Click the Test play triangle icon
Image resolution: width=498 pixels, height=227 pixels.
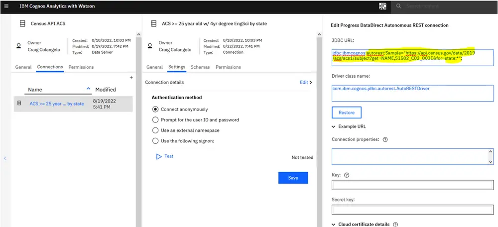(159, 156)
